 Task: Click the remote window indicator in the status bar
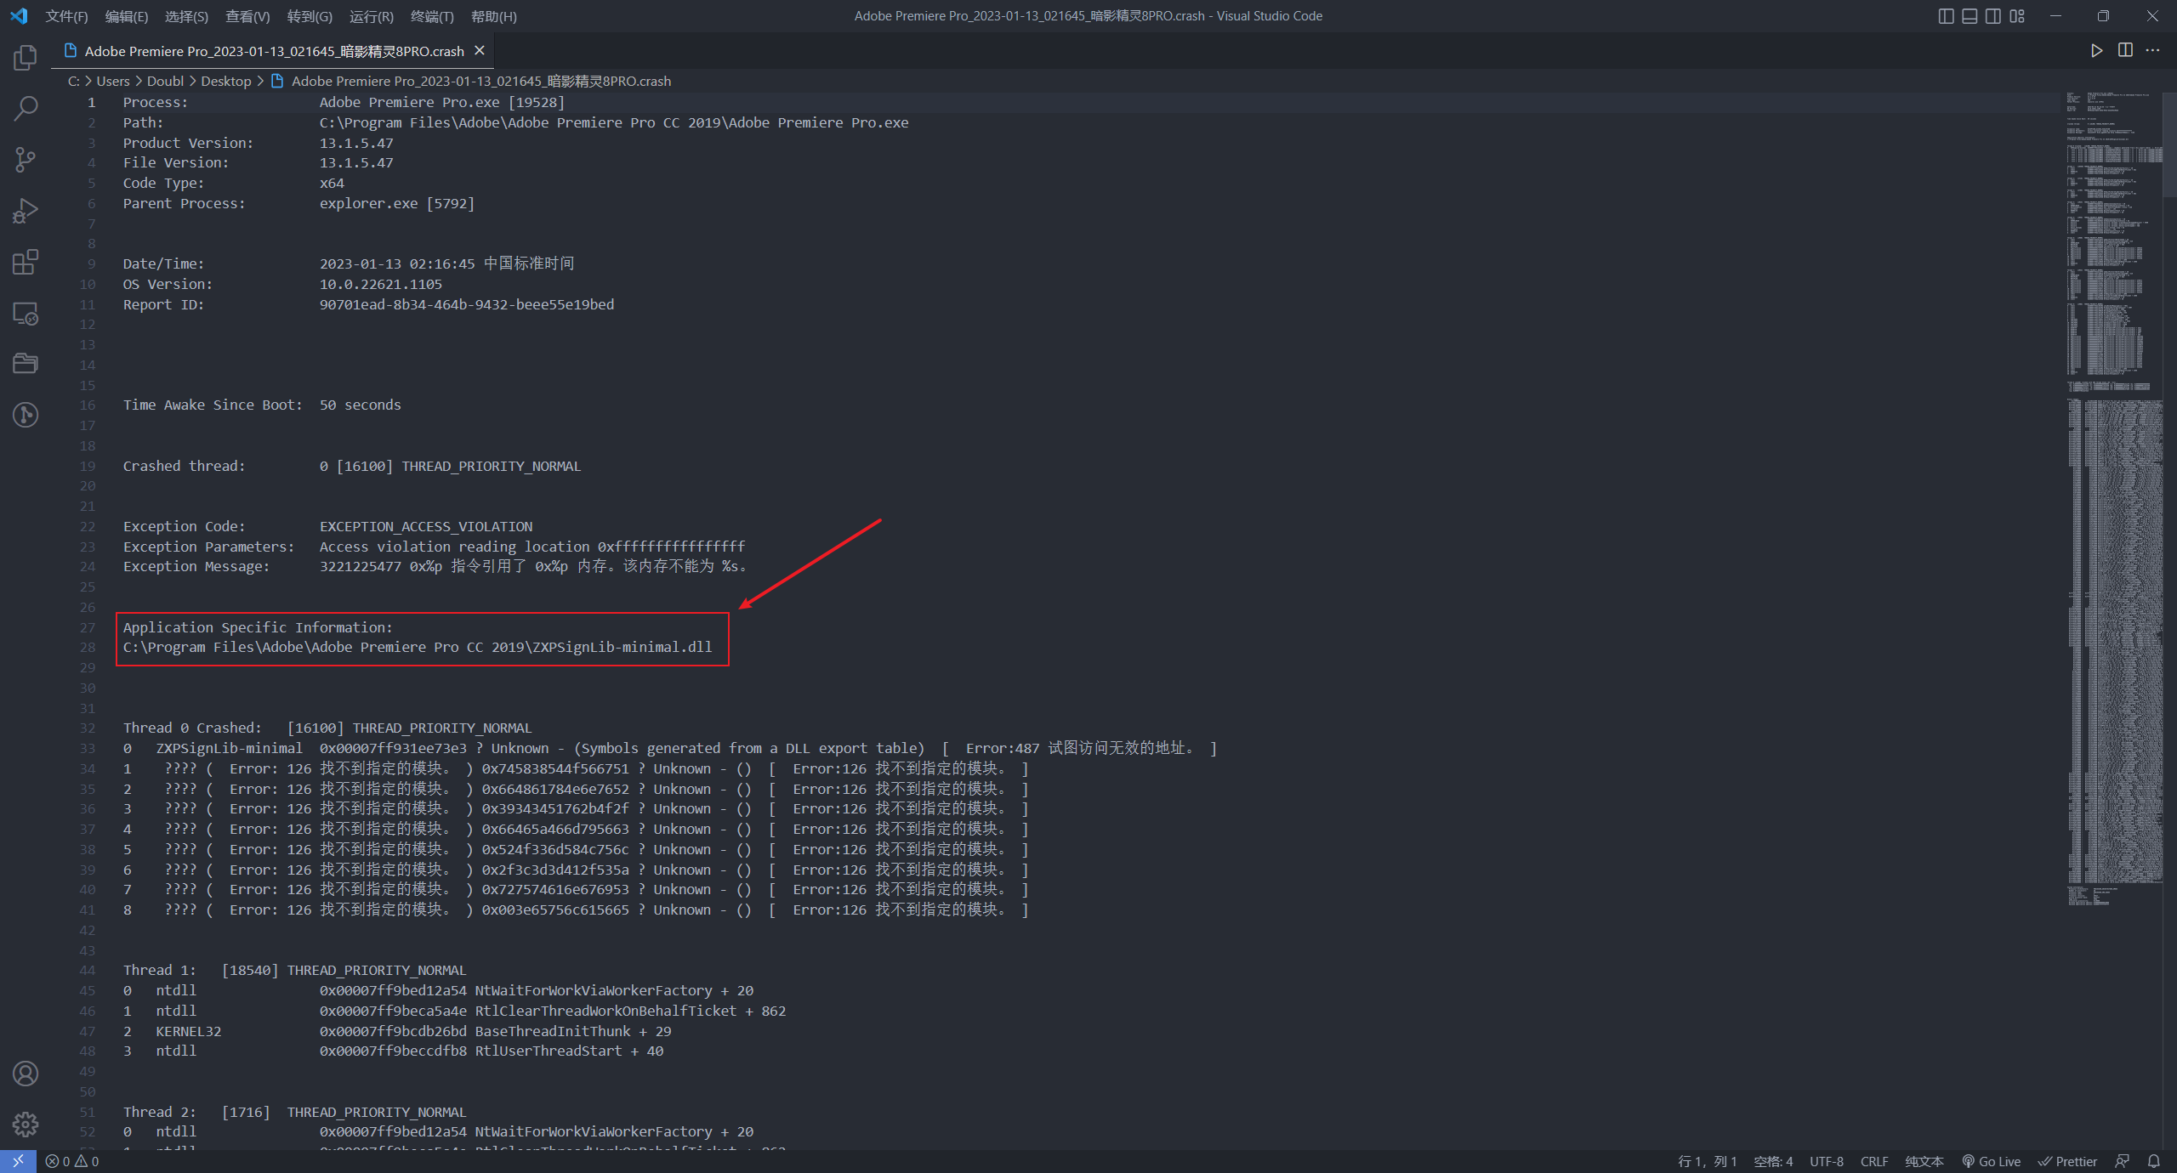pos(18,1161)
